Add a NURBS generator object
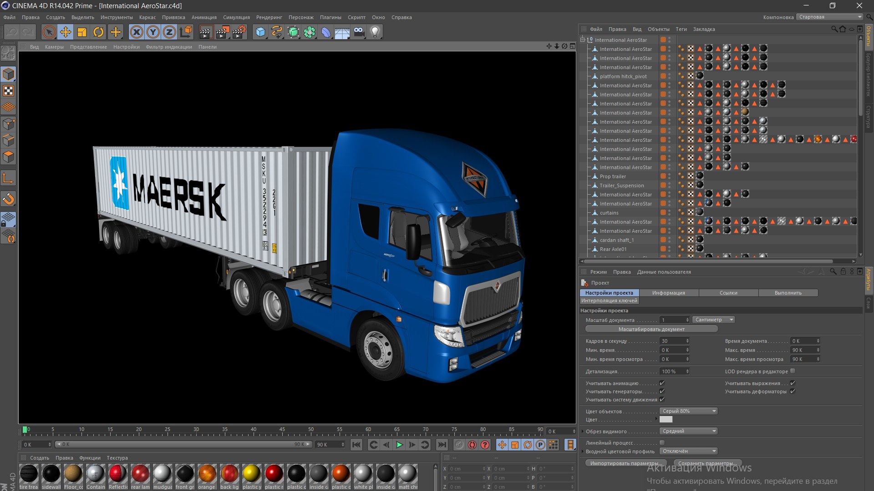The width and height of the screenshot is (874, 491). point(293,32)
